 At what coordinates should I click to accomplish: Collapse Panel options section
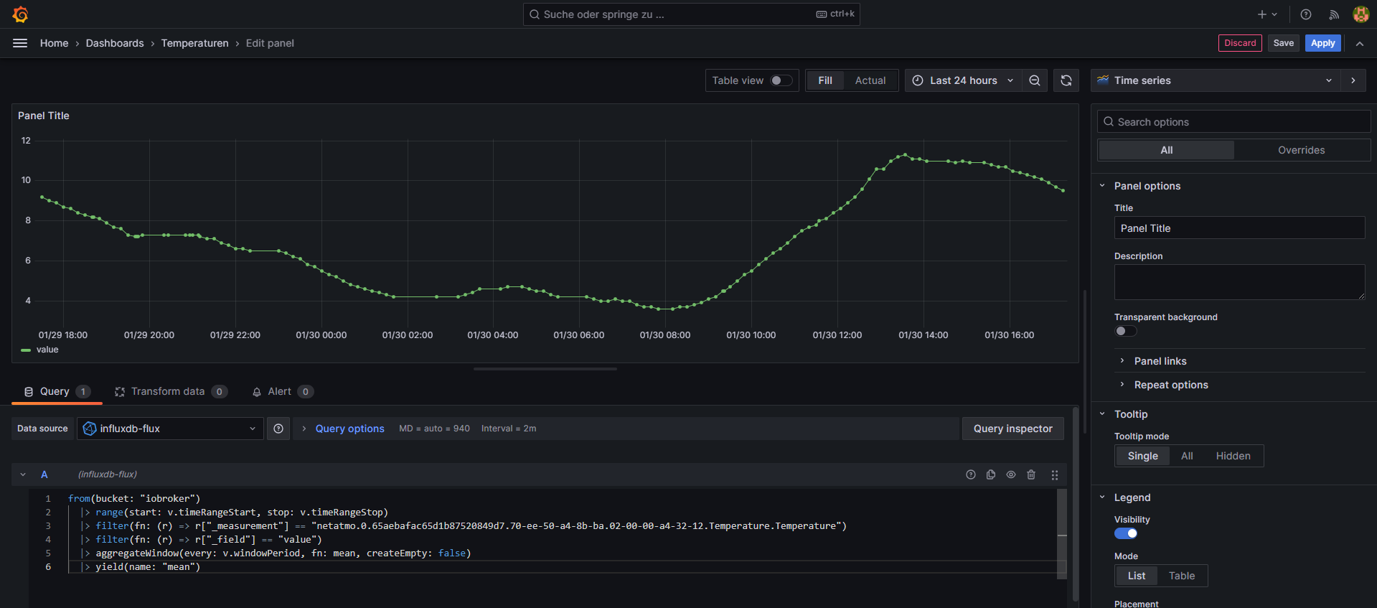tap(1147, 186)
